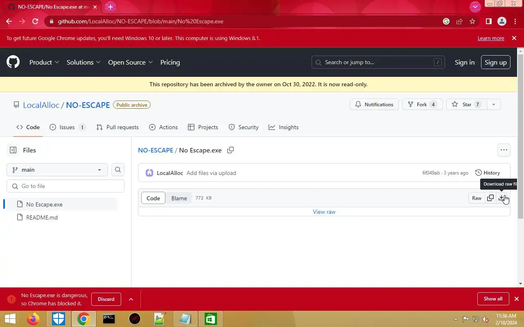
Task: Open the three-dot more options button
Action: pos(504,150)
